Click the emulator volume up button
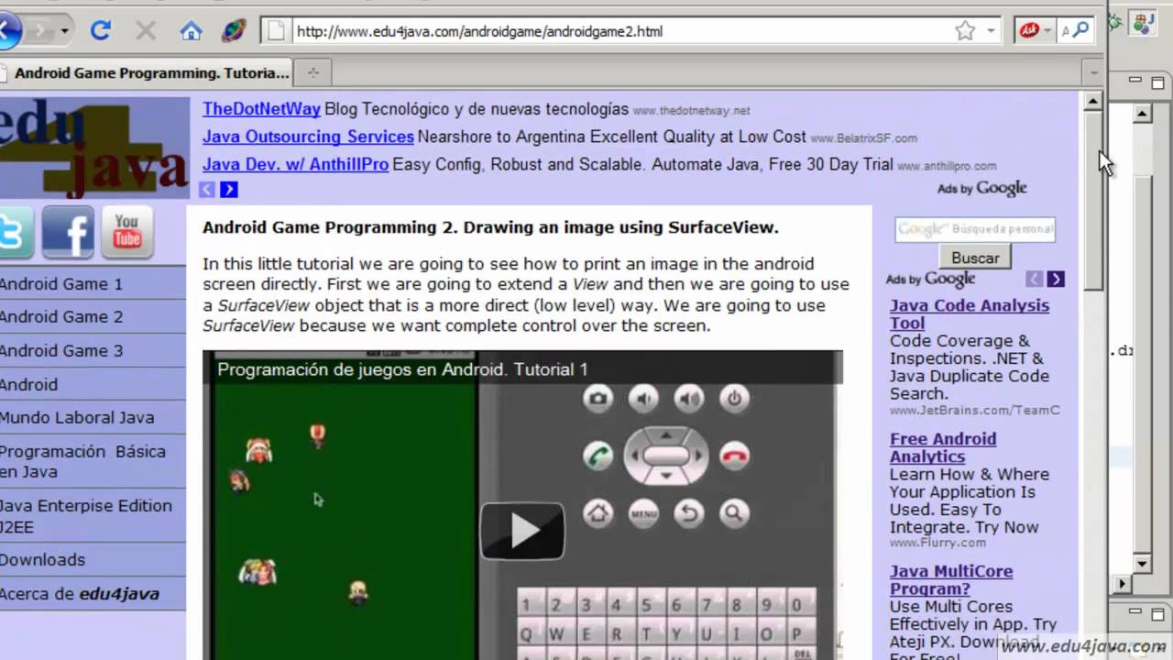Viewport: 1173px width, 660px height. click(689, 398)
